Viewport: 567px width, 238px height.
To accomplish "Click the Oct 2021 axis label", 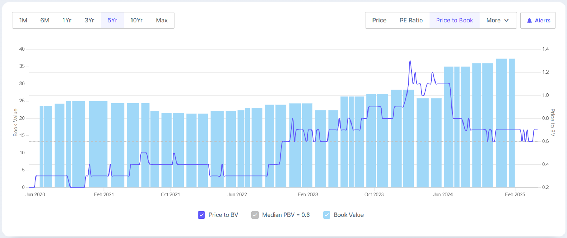I will click(x=170, y=194).
